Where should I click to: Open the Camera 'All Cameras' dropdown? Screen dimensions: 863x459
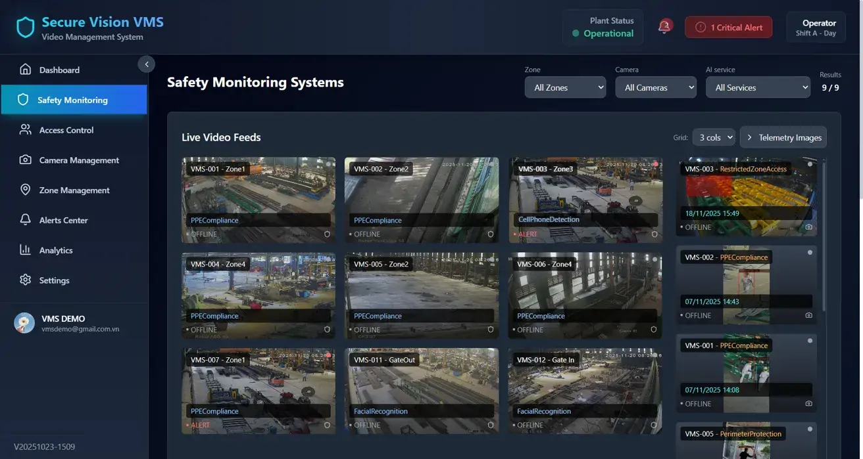tap(656, 87)
